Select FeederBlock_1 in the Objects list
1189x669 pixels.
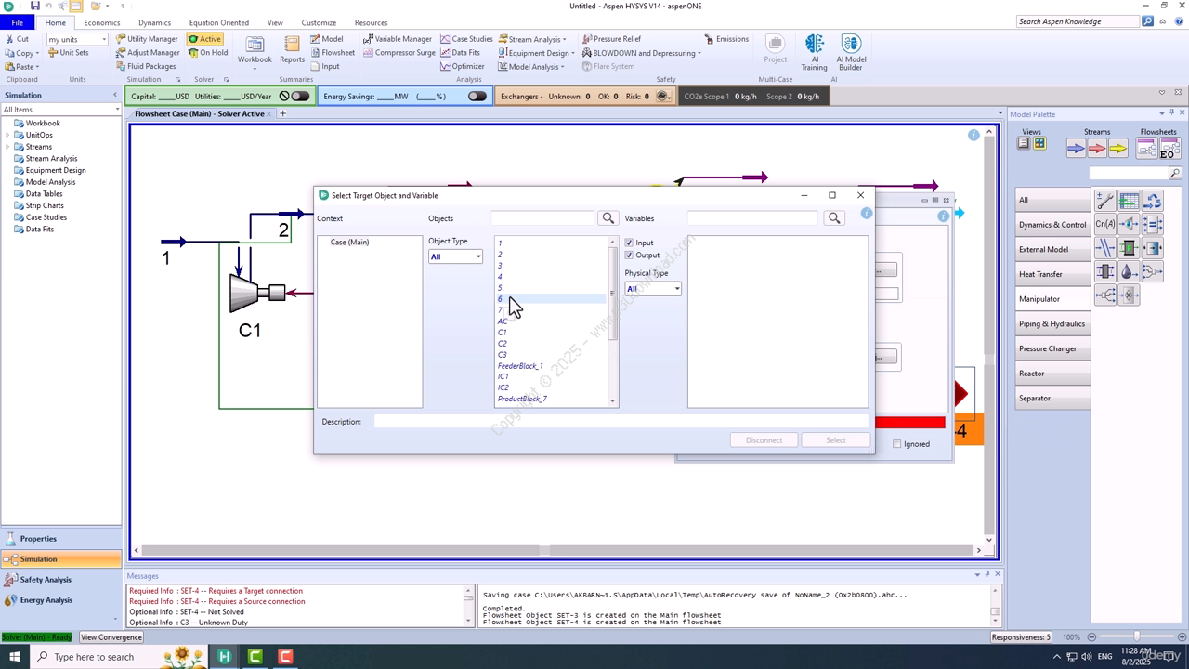pos(520,366)
